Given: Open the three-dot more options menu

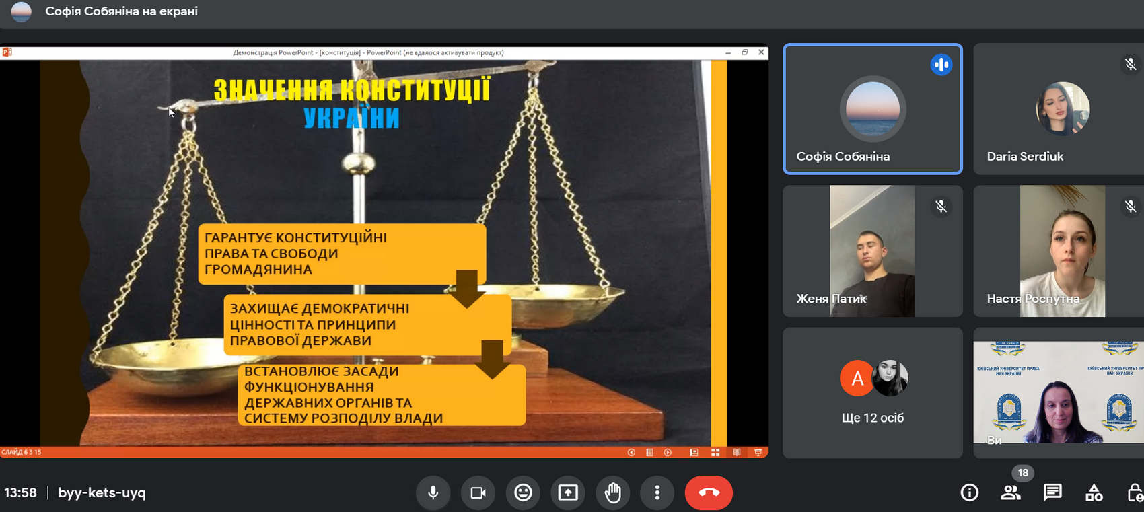Looking at the screenshot, I should [657, 493].
